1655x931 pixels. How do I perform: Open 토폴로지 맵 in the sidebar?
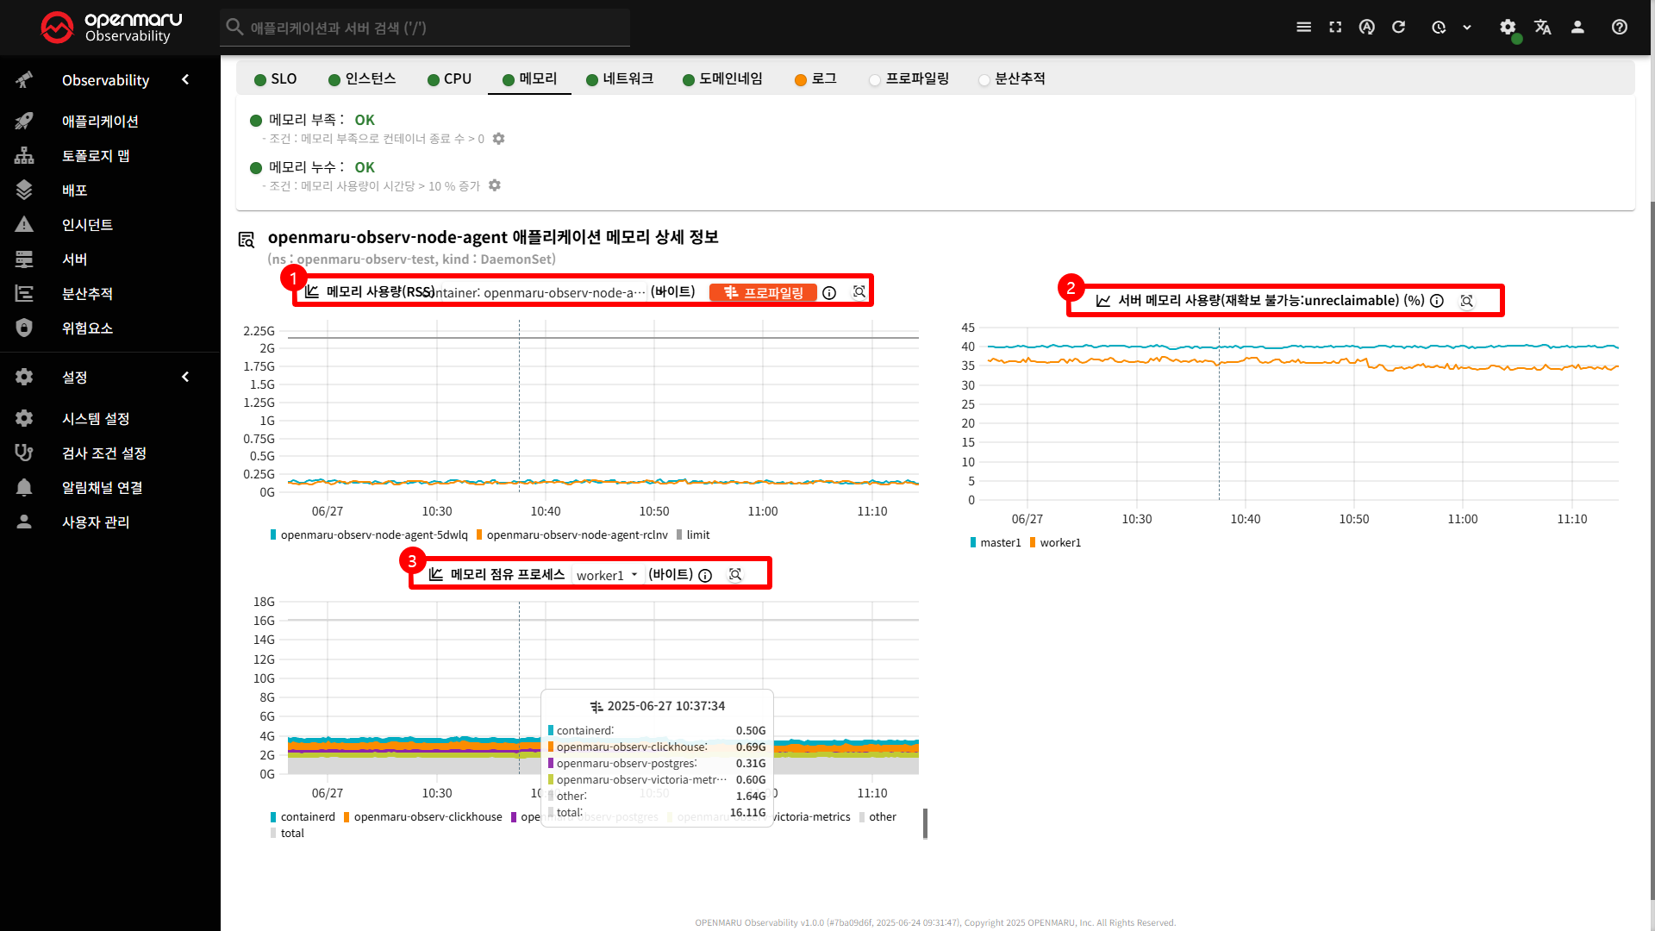[96, 155]
